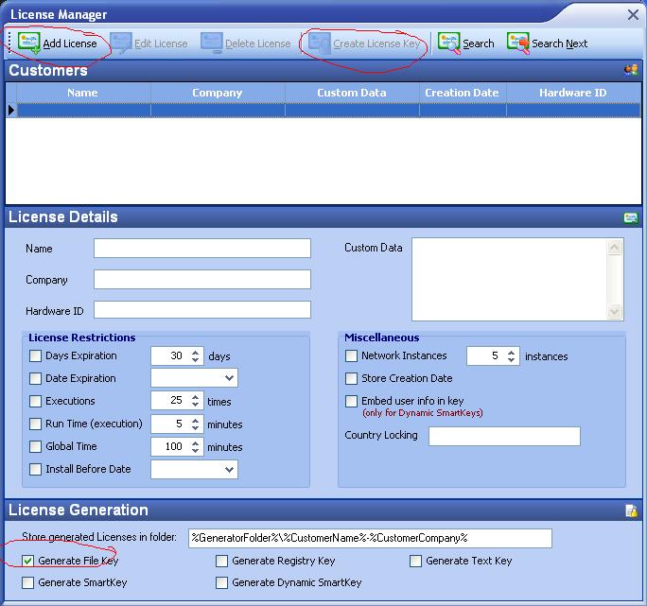Click the Hardware ID input field

[202, 309]
